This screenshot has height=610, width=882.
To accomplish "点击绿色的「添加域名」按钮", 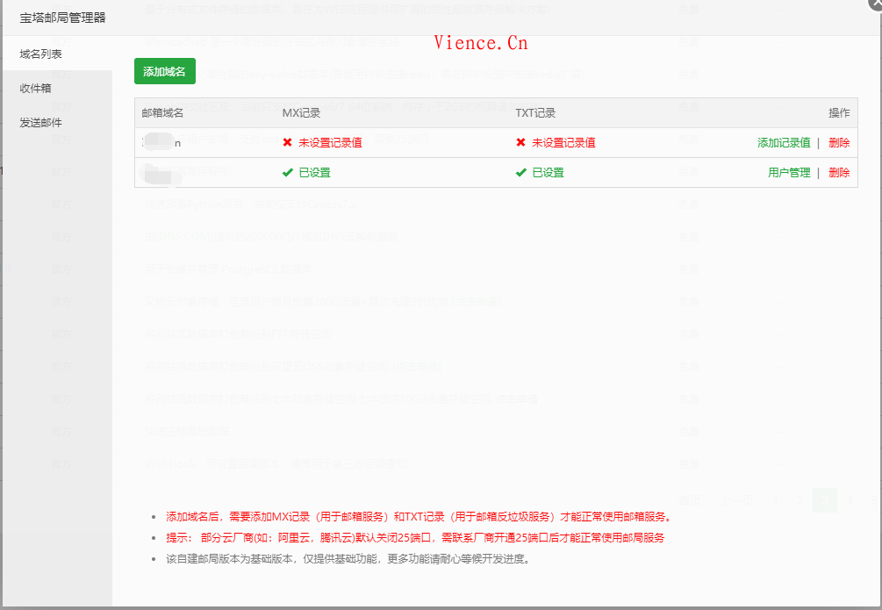I will pos(162,71).
